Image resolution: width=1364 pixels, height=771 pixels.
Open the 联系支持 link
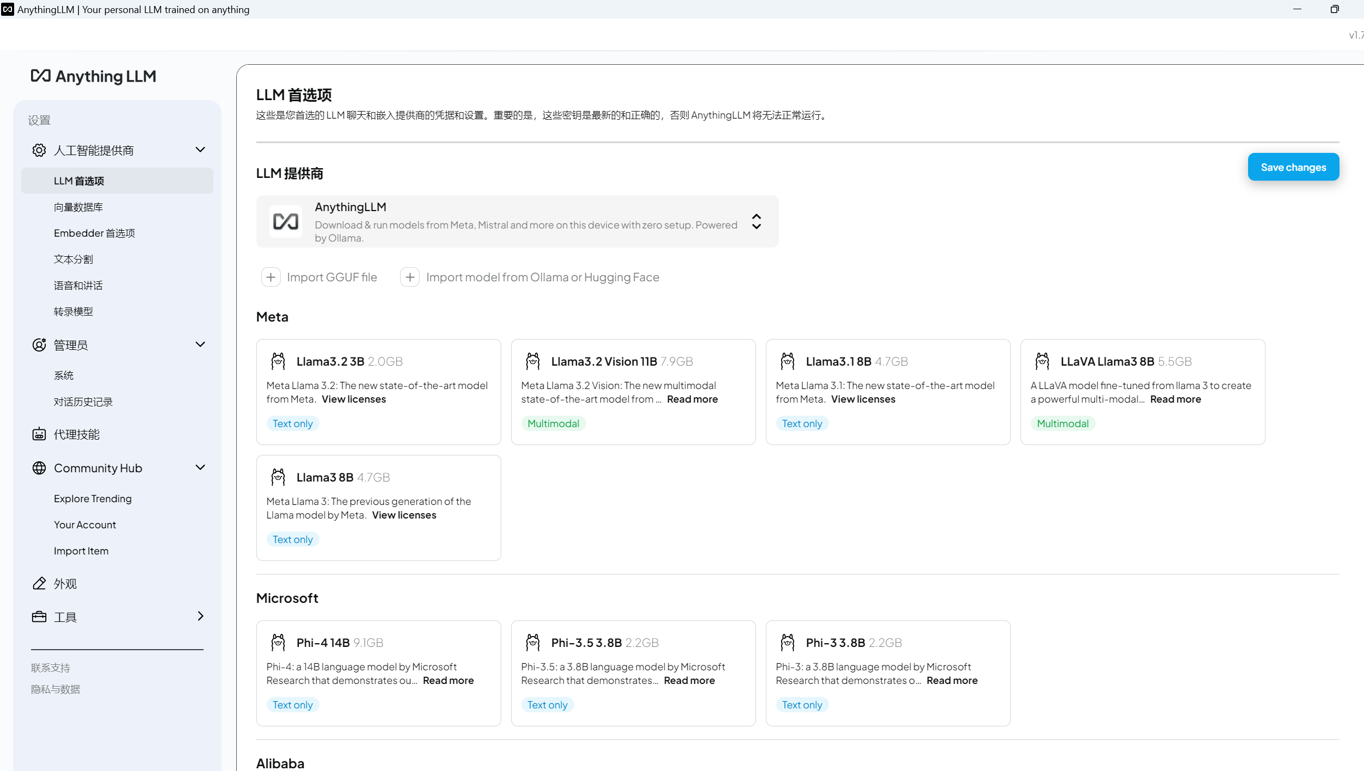(51, 668)
